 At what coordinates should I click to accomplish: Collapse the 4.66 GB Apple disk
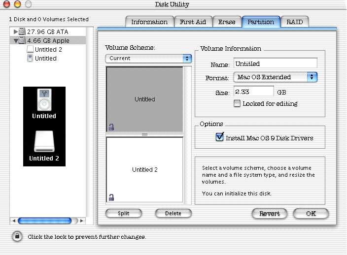click(x=15, y=41)
